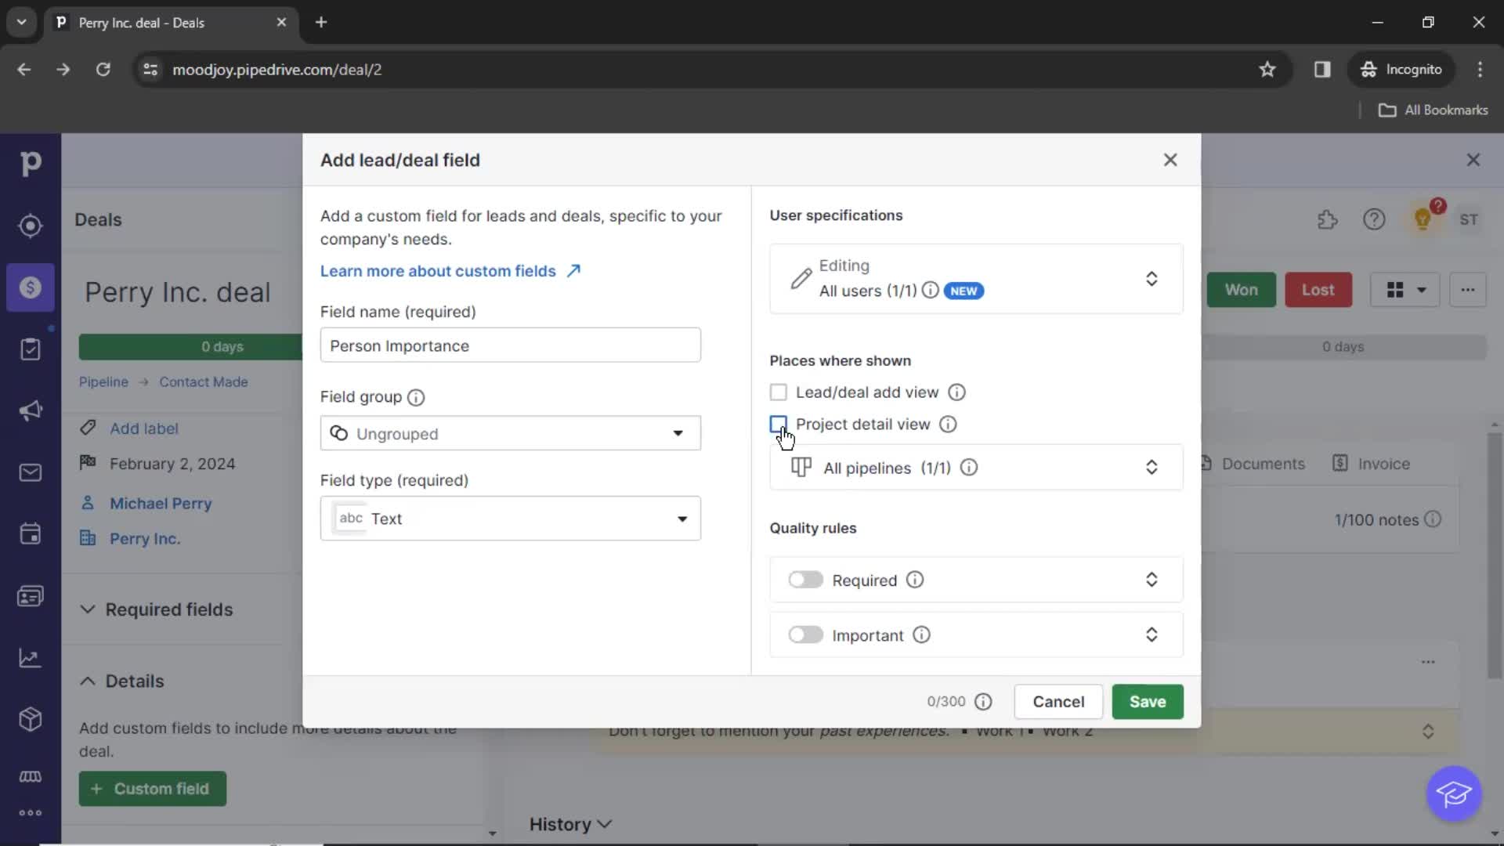This screenshot has height=846, width=1504.
Task: Click the Save button
Action: (x=1148, y=701)
